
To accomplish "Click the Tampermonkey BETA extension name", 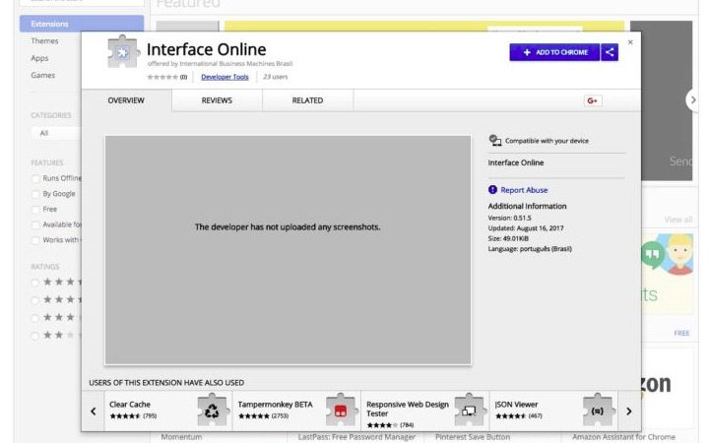I will (275, 405).
